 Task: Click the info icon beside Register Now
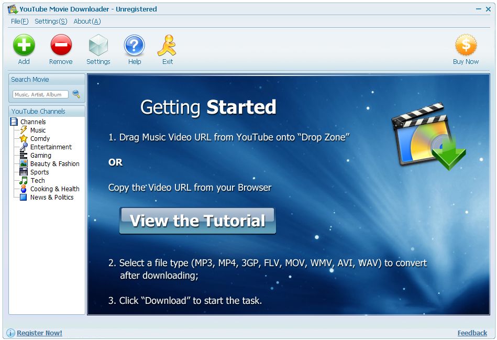(11, 333)
